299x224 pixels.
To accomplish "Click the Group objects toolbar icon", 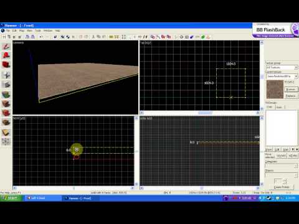I will coord(62,37).
